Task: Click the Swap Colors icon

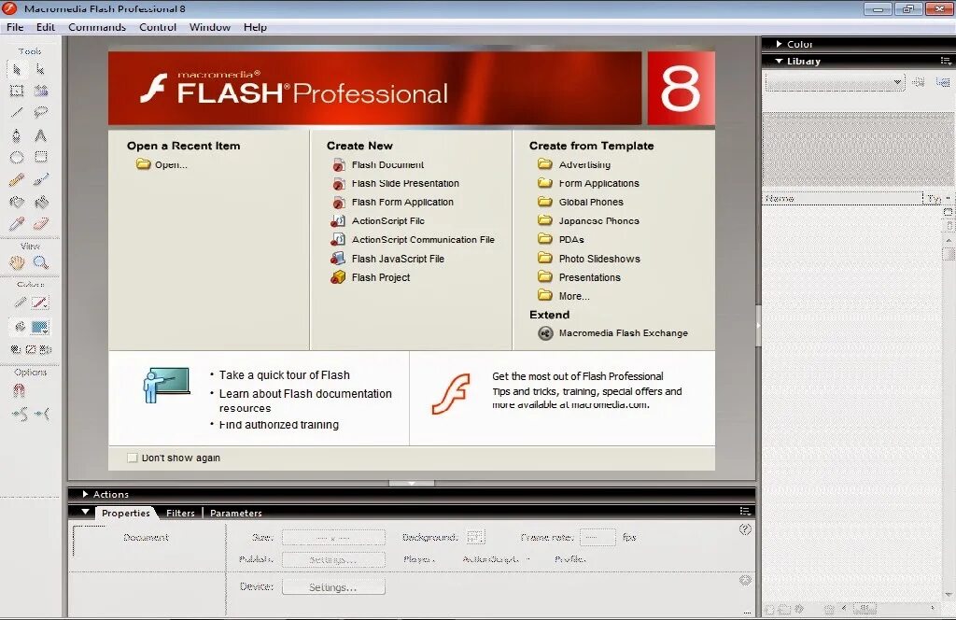Action: click(x=45, y=349)
